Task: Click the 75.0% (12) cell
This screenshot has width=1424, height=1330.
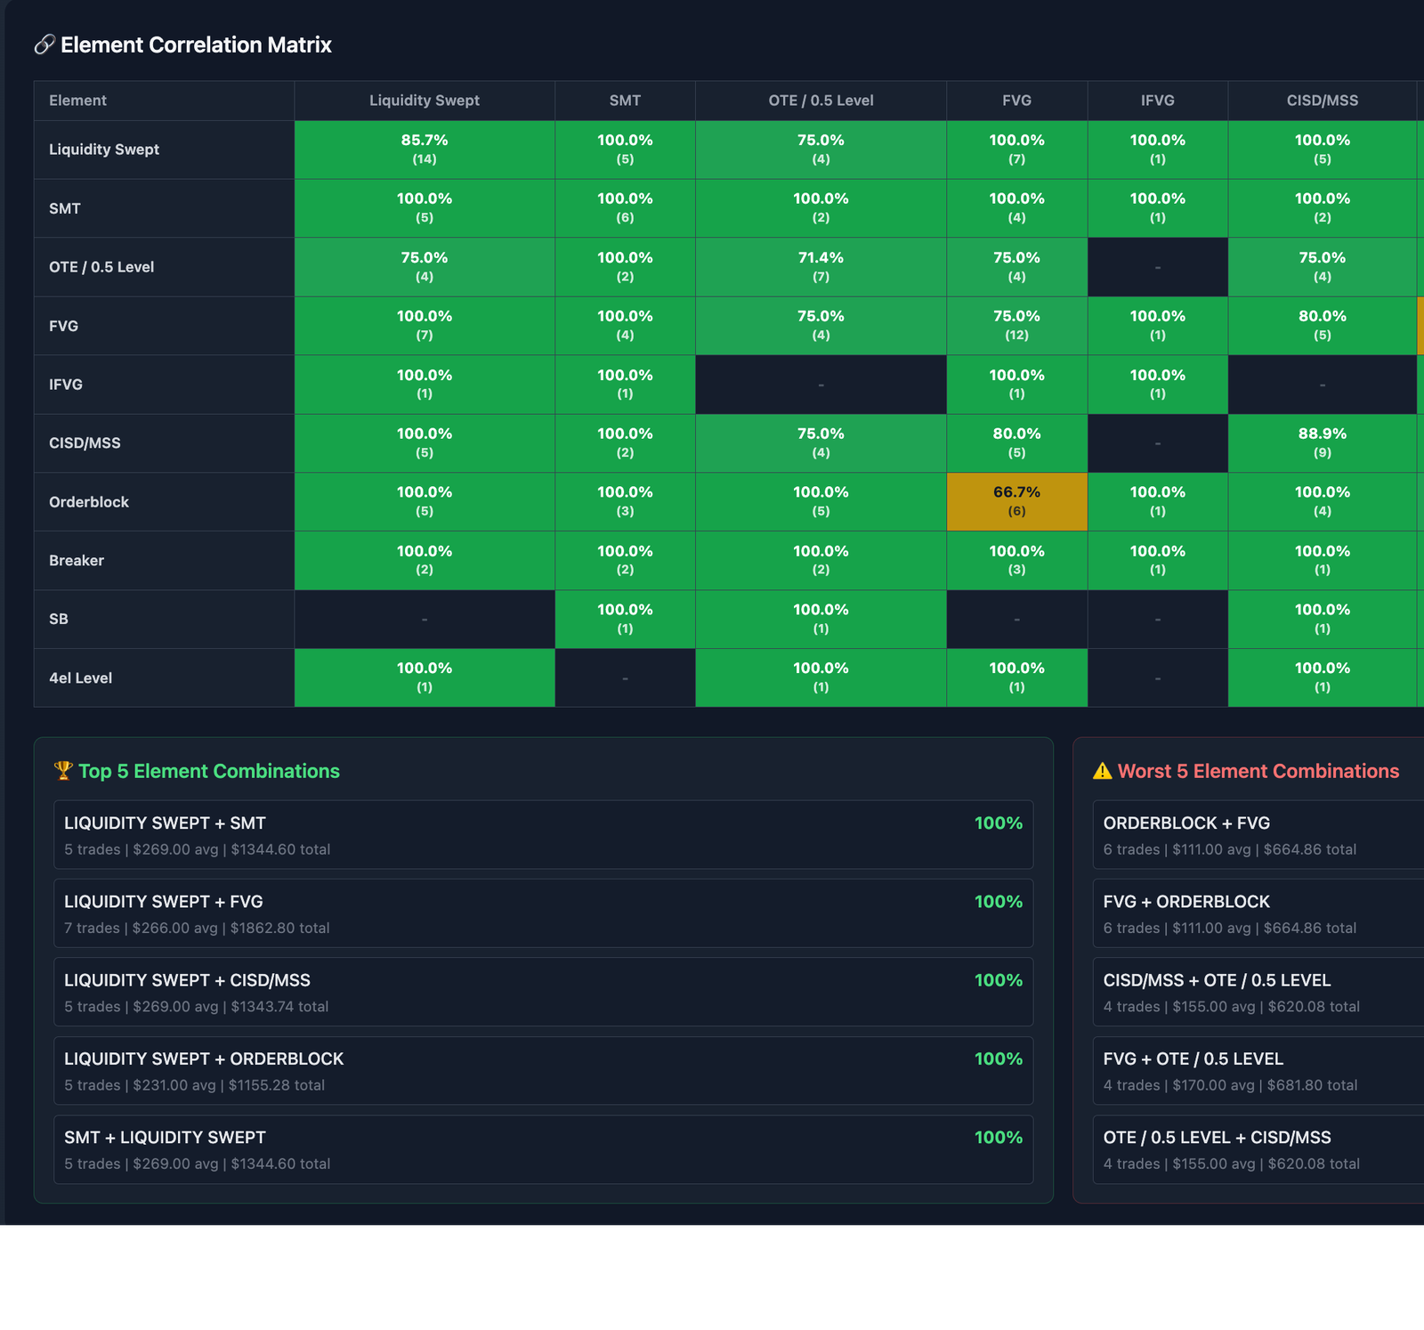Action: [x=1017, y=326]
